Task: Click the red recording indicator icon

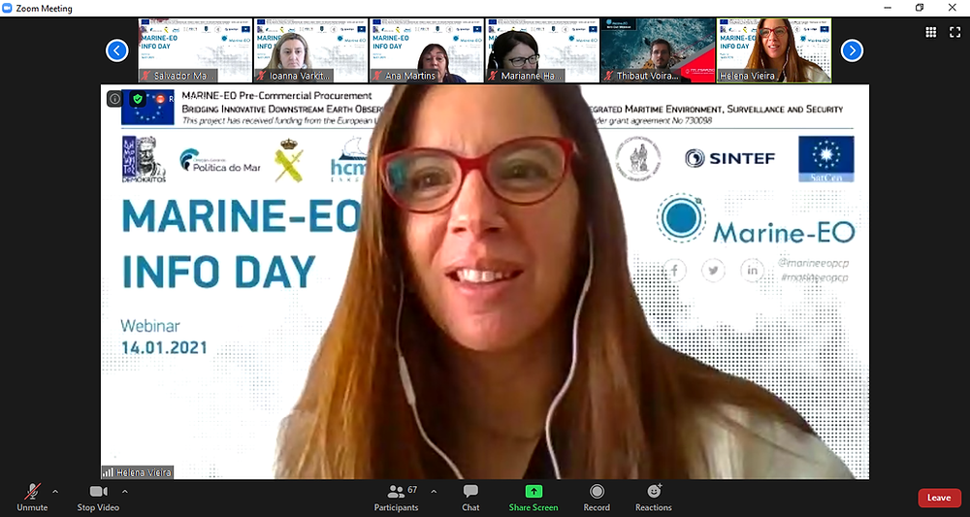Action: pyautogui.click(x=160, y=99)
